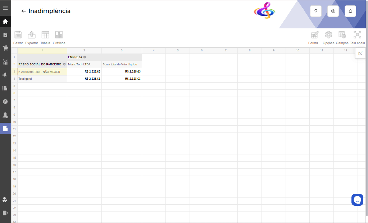Open the chat support bubble
Screen dimensions: 368x223
point(357,200)
